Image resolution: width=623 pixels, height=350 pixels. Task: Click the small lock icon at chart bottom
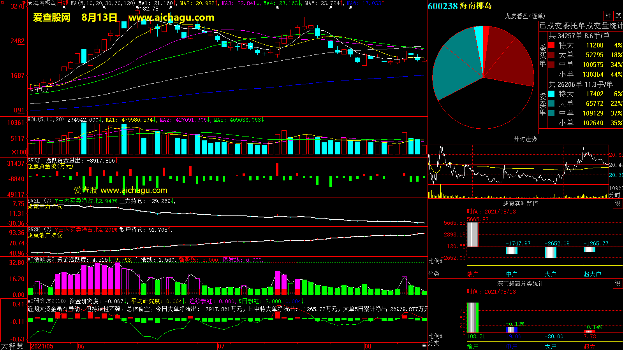tap(424, 345)
